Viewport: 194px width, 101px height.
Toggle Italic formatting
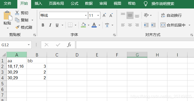tap(50, 25)
